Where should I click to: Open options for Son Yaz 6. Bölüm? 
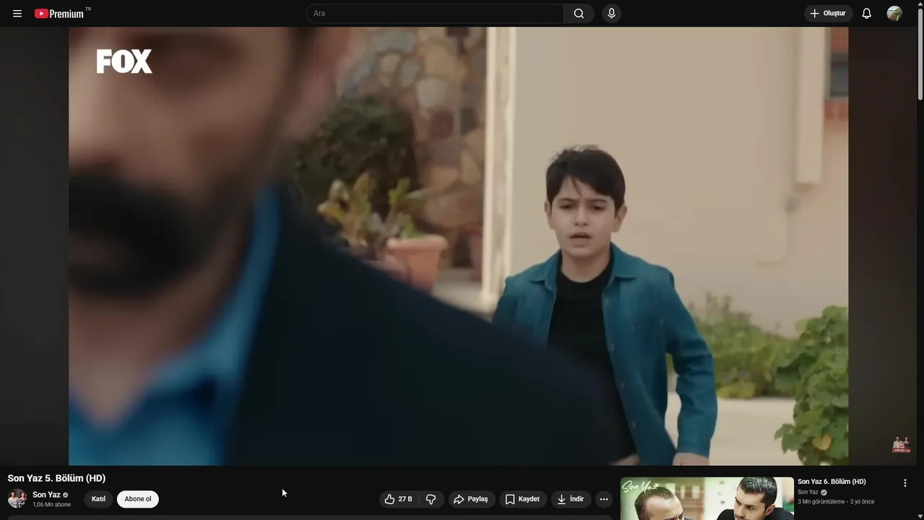click(x=905, y=483)
